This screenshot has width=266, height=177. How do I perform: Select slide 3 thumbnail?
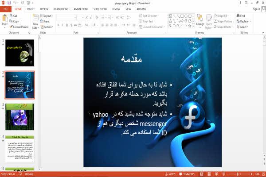click(x=20, y=117)
